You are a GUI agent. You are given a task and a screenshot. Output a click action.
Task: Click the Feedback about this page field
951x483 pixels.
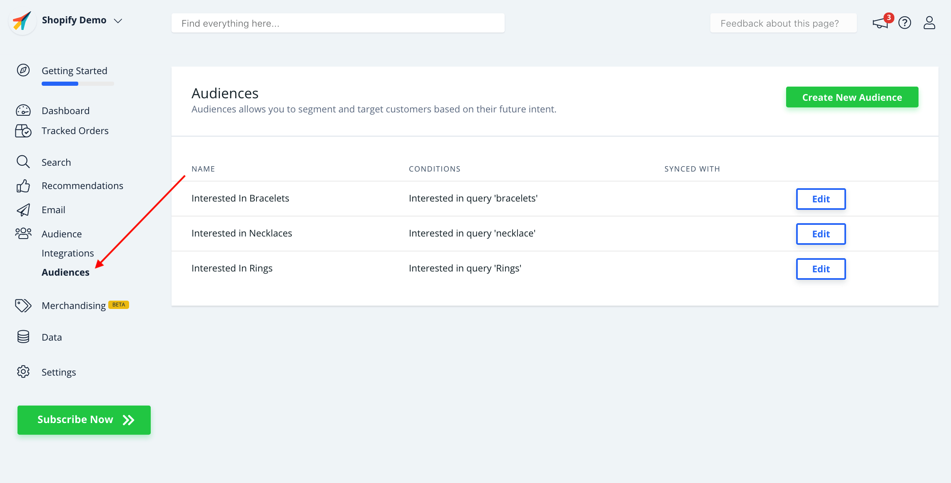pos(783,23)
